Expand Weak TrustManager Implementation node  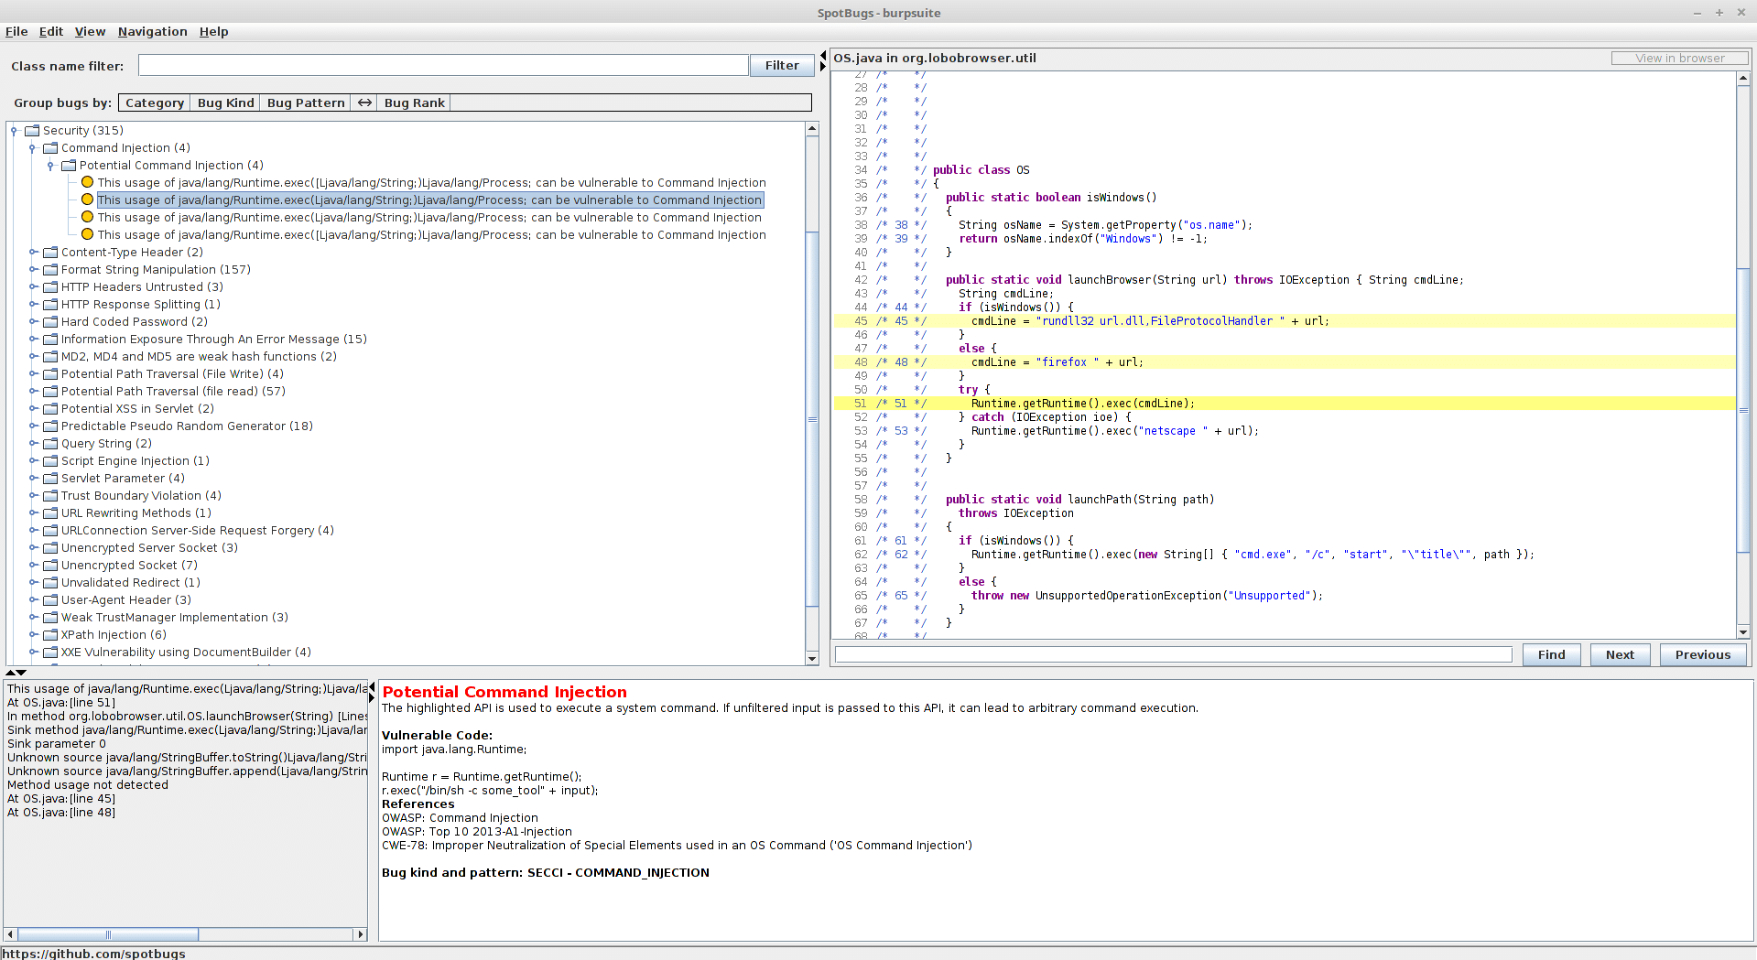[x=32, y=618]
